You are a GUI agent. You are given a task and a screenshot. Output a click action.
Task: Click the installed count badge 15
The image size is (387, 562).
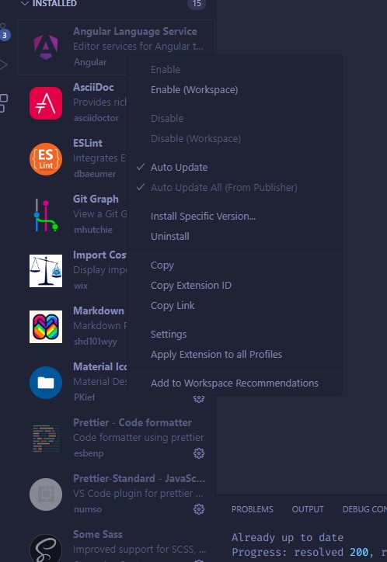coord(197,4)
